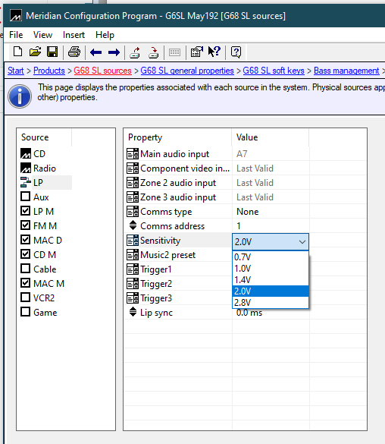Open the Help menu
This screenshot has width=385, height=444.
pos(105,35)
